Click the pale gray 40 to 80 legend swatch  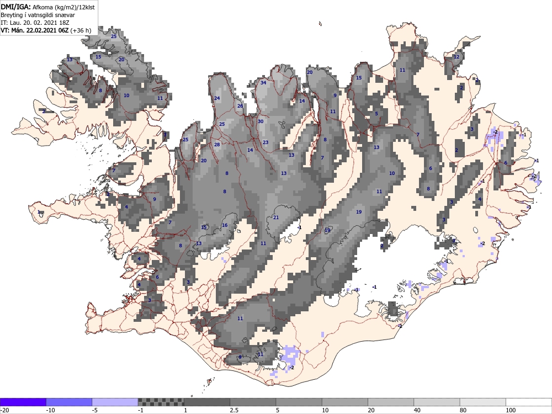pyautogui.click(x=437, y=402)
